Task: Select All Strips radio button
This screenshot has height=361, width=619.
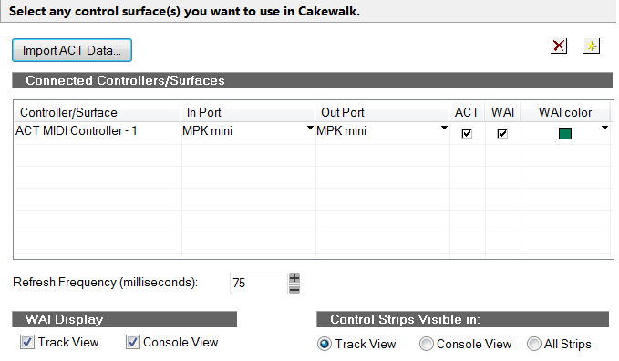Action: [533, 344]
